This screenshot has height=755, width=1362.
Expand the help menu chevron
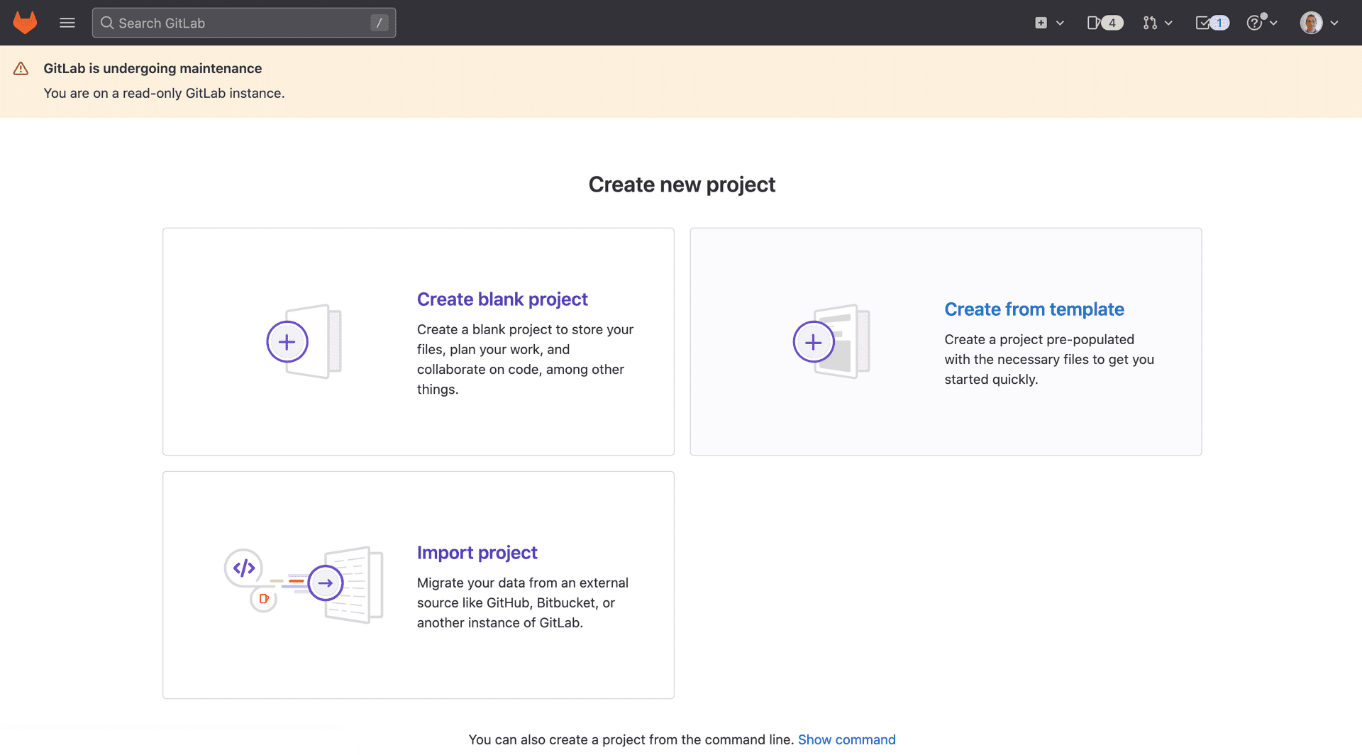pyautogui.click(x=1273, y=23)
